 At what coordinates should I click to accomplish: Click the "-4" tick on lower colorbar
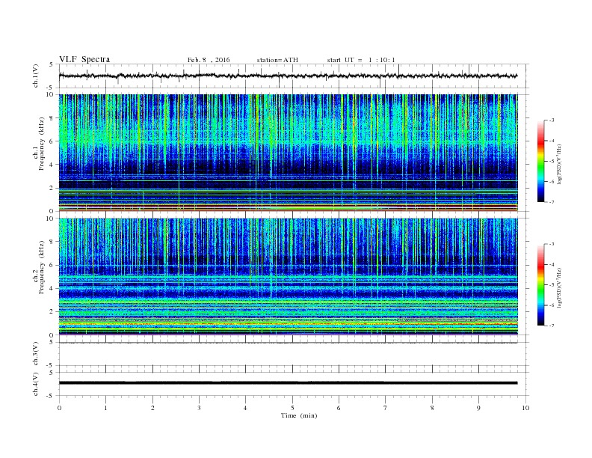click(551, 264)
